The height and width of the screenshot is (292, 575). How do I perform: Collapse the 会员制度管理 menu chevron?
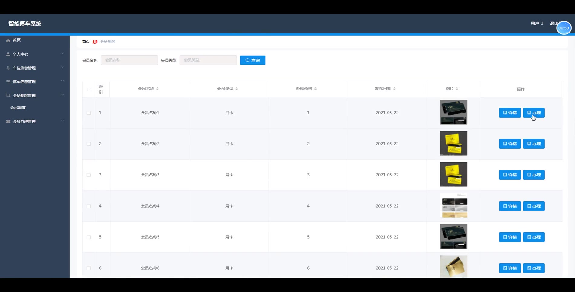tap(63, 95)
